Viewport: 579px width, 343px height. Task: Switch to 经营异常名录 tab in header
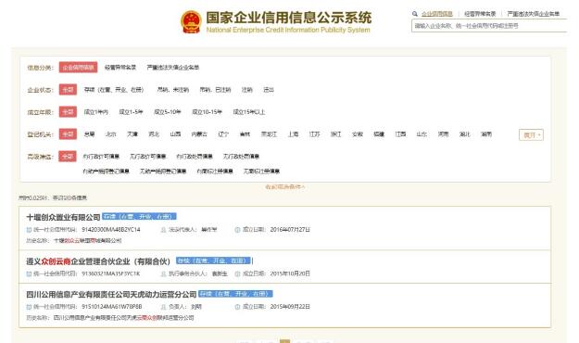480,14
